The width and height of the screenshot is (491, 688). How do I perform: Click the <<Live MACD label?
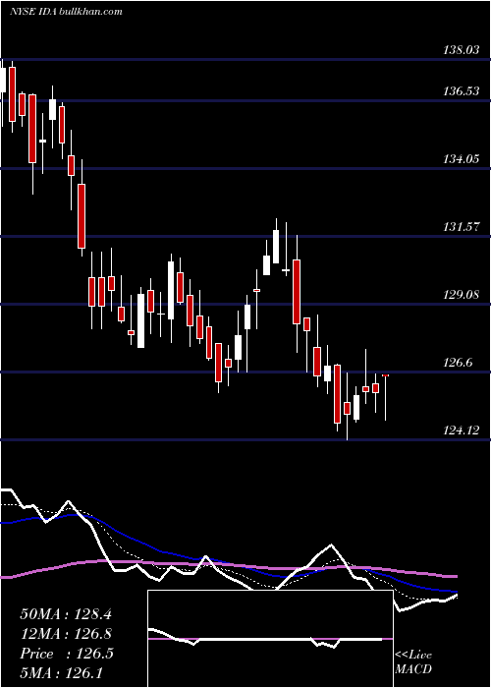click(413, 661)
